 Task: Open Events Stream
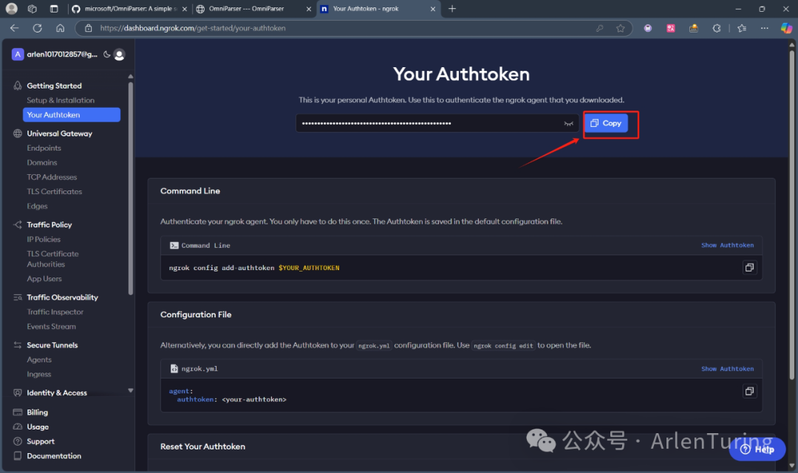[52, 327]
